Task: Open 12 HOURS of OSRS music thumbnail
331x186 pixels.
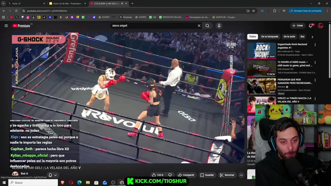Action: point(261,68)
